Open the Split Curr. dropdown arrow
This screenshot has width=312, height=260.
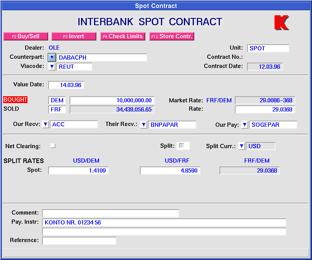(241, 146)
